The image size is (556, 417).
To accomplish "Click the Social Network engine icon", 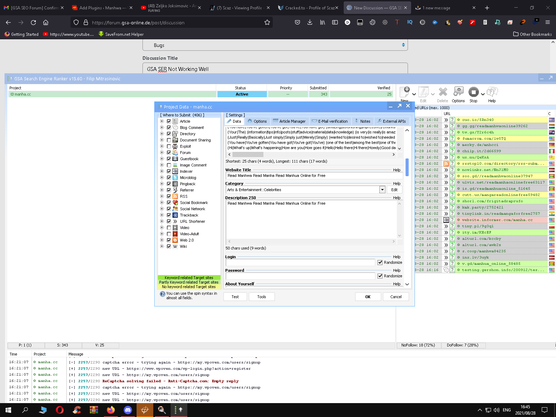I will point(175,209).
